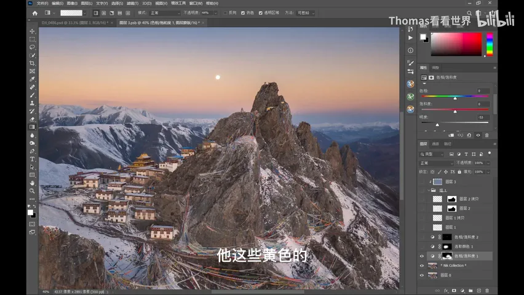Open the 方法 method dropdown

(x=306, y=13)
